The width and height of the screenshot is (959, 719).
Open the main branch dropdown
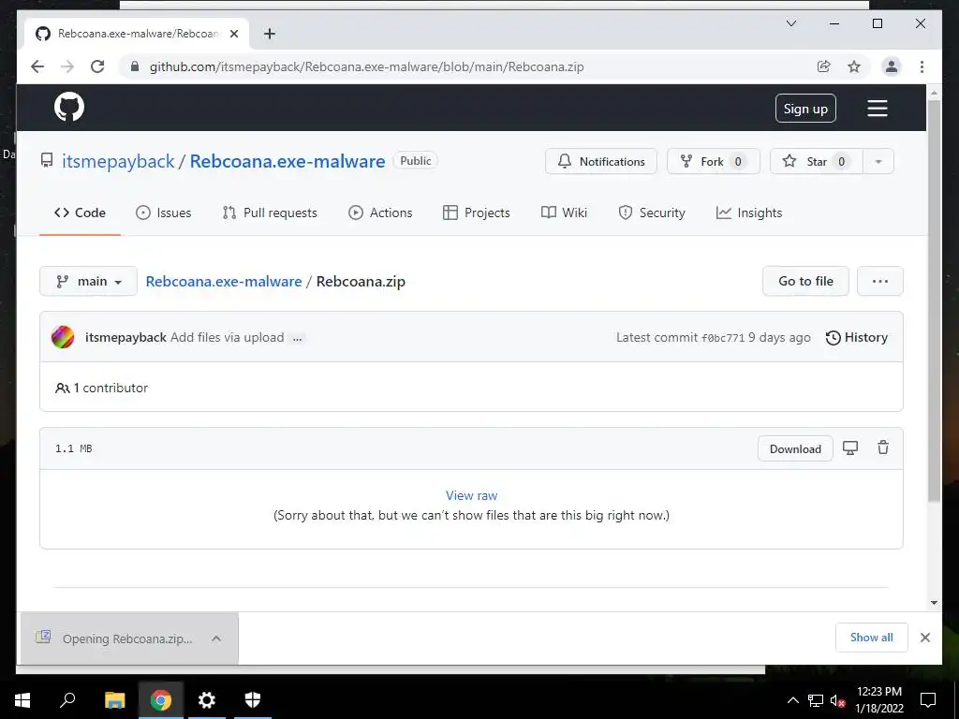tap(89, 281)
